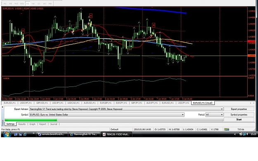Click the trade marker near 7 Jan 01:00
258x161 pixels.
pos(154,25)
